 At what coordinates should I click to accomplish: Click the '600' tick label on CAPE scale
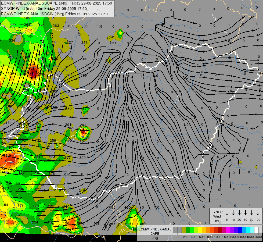[202, 237]
